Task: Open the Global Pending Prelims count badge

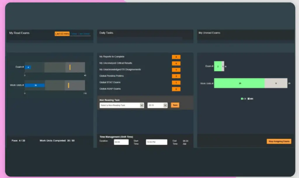Action: [176, 76]
